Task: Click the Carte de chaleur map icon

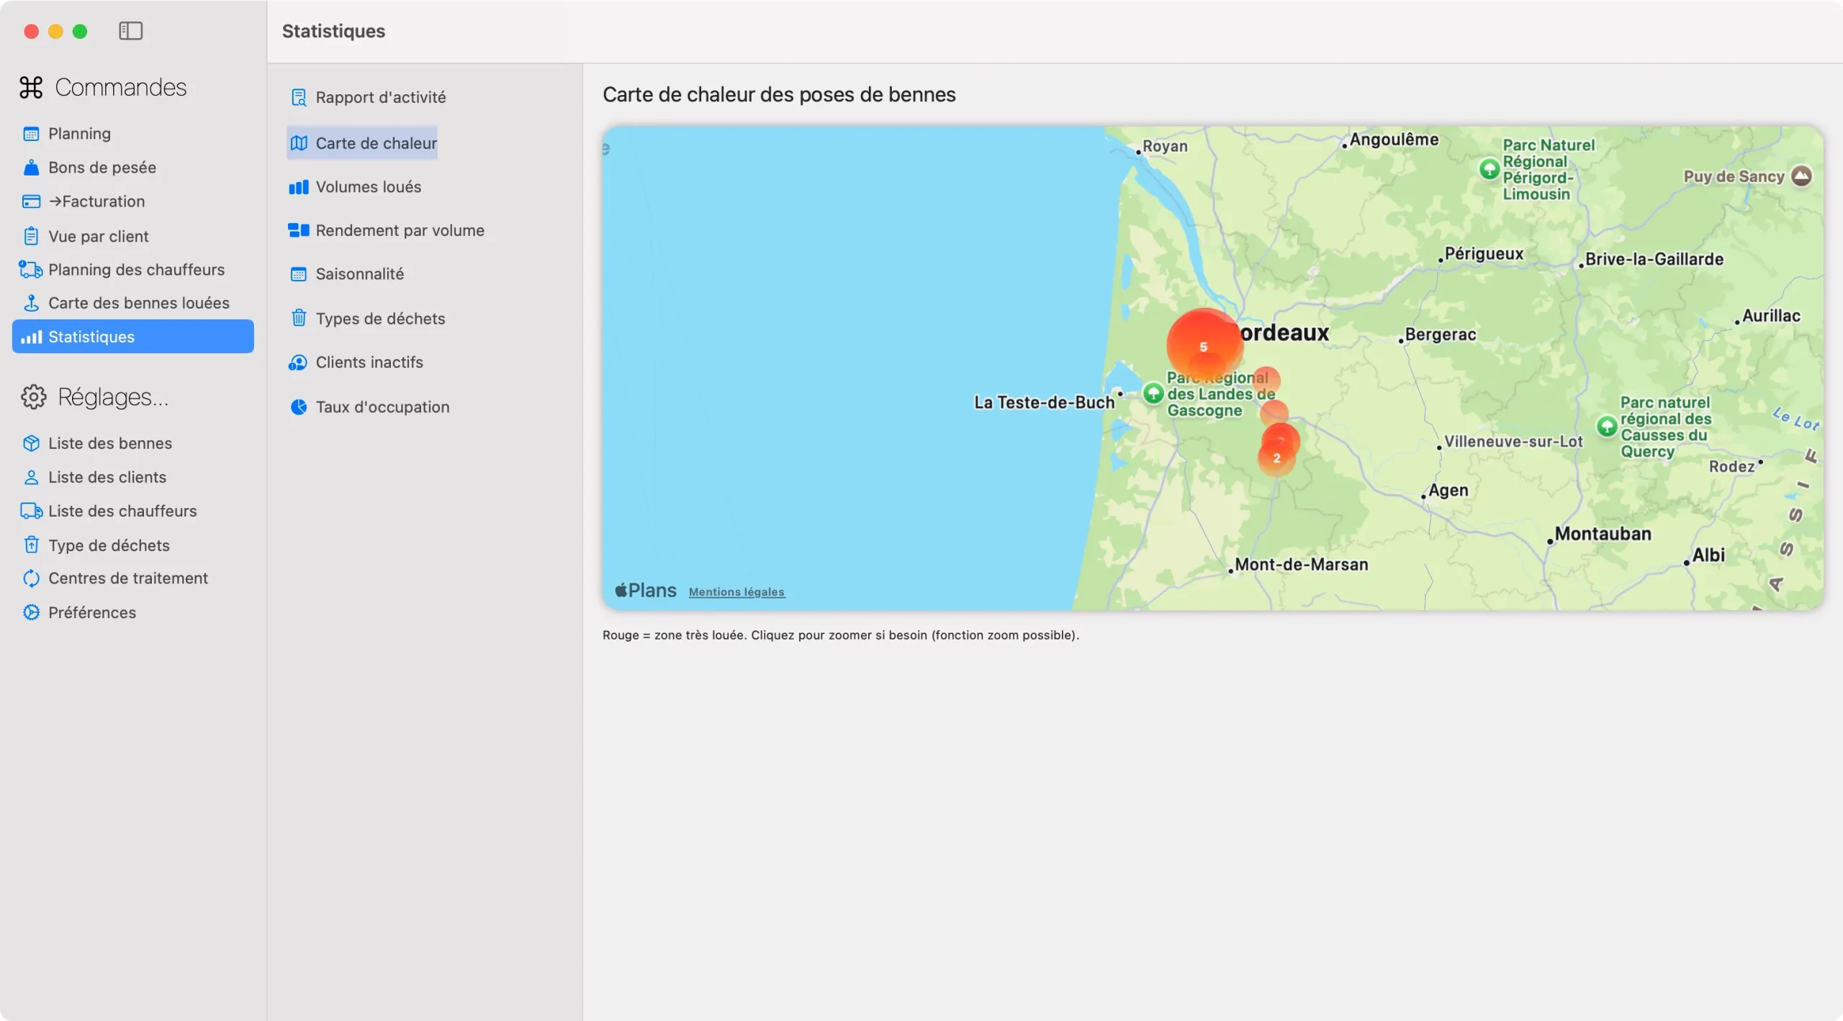Action: tap(299, 143)
